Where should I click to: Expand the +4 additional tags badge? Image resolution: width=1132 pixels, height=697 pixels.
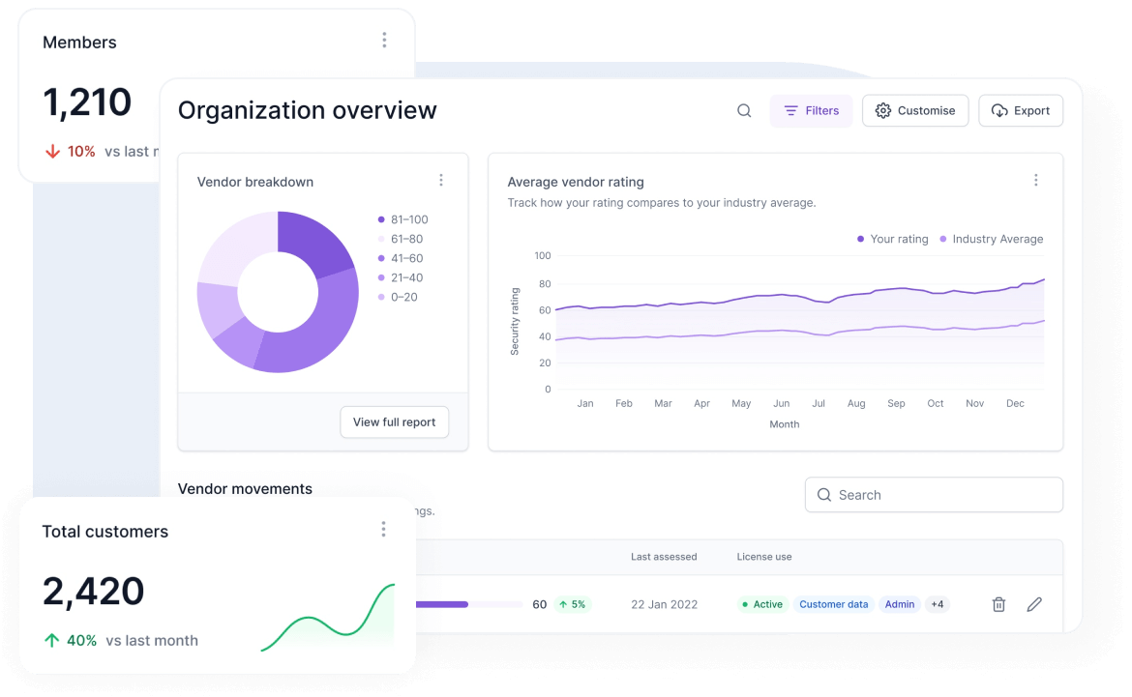pyautogui.click(x=938, y=604)
